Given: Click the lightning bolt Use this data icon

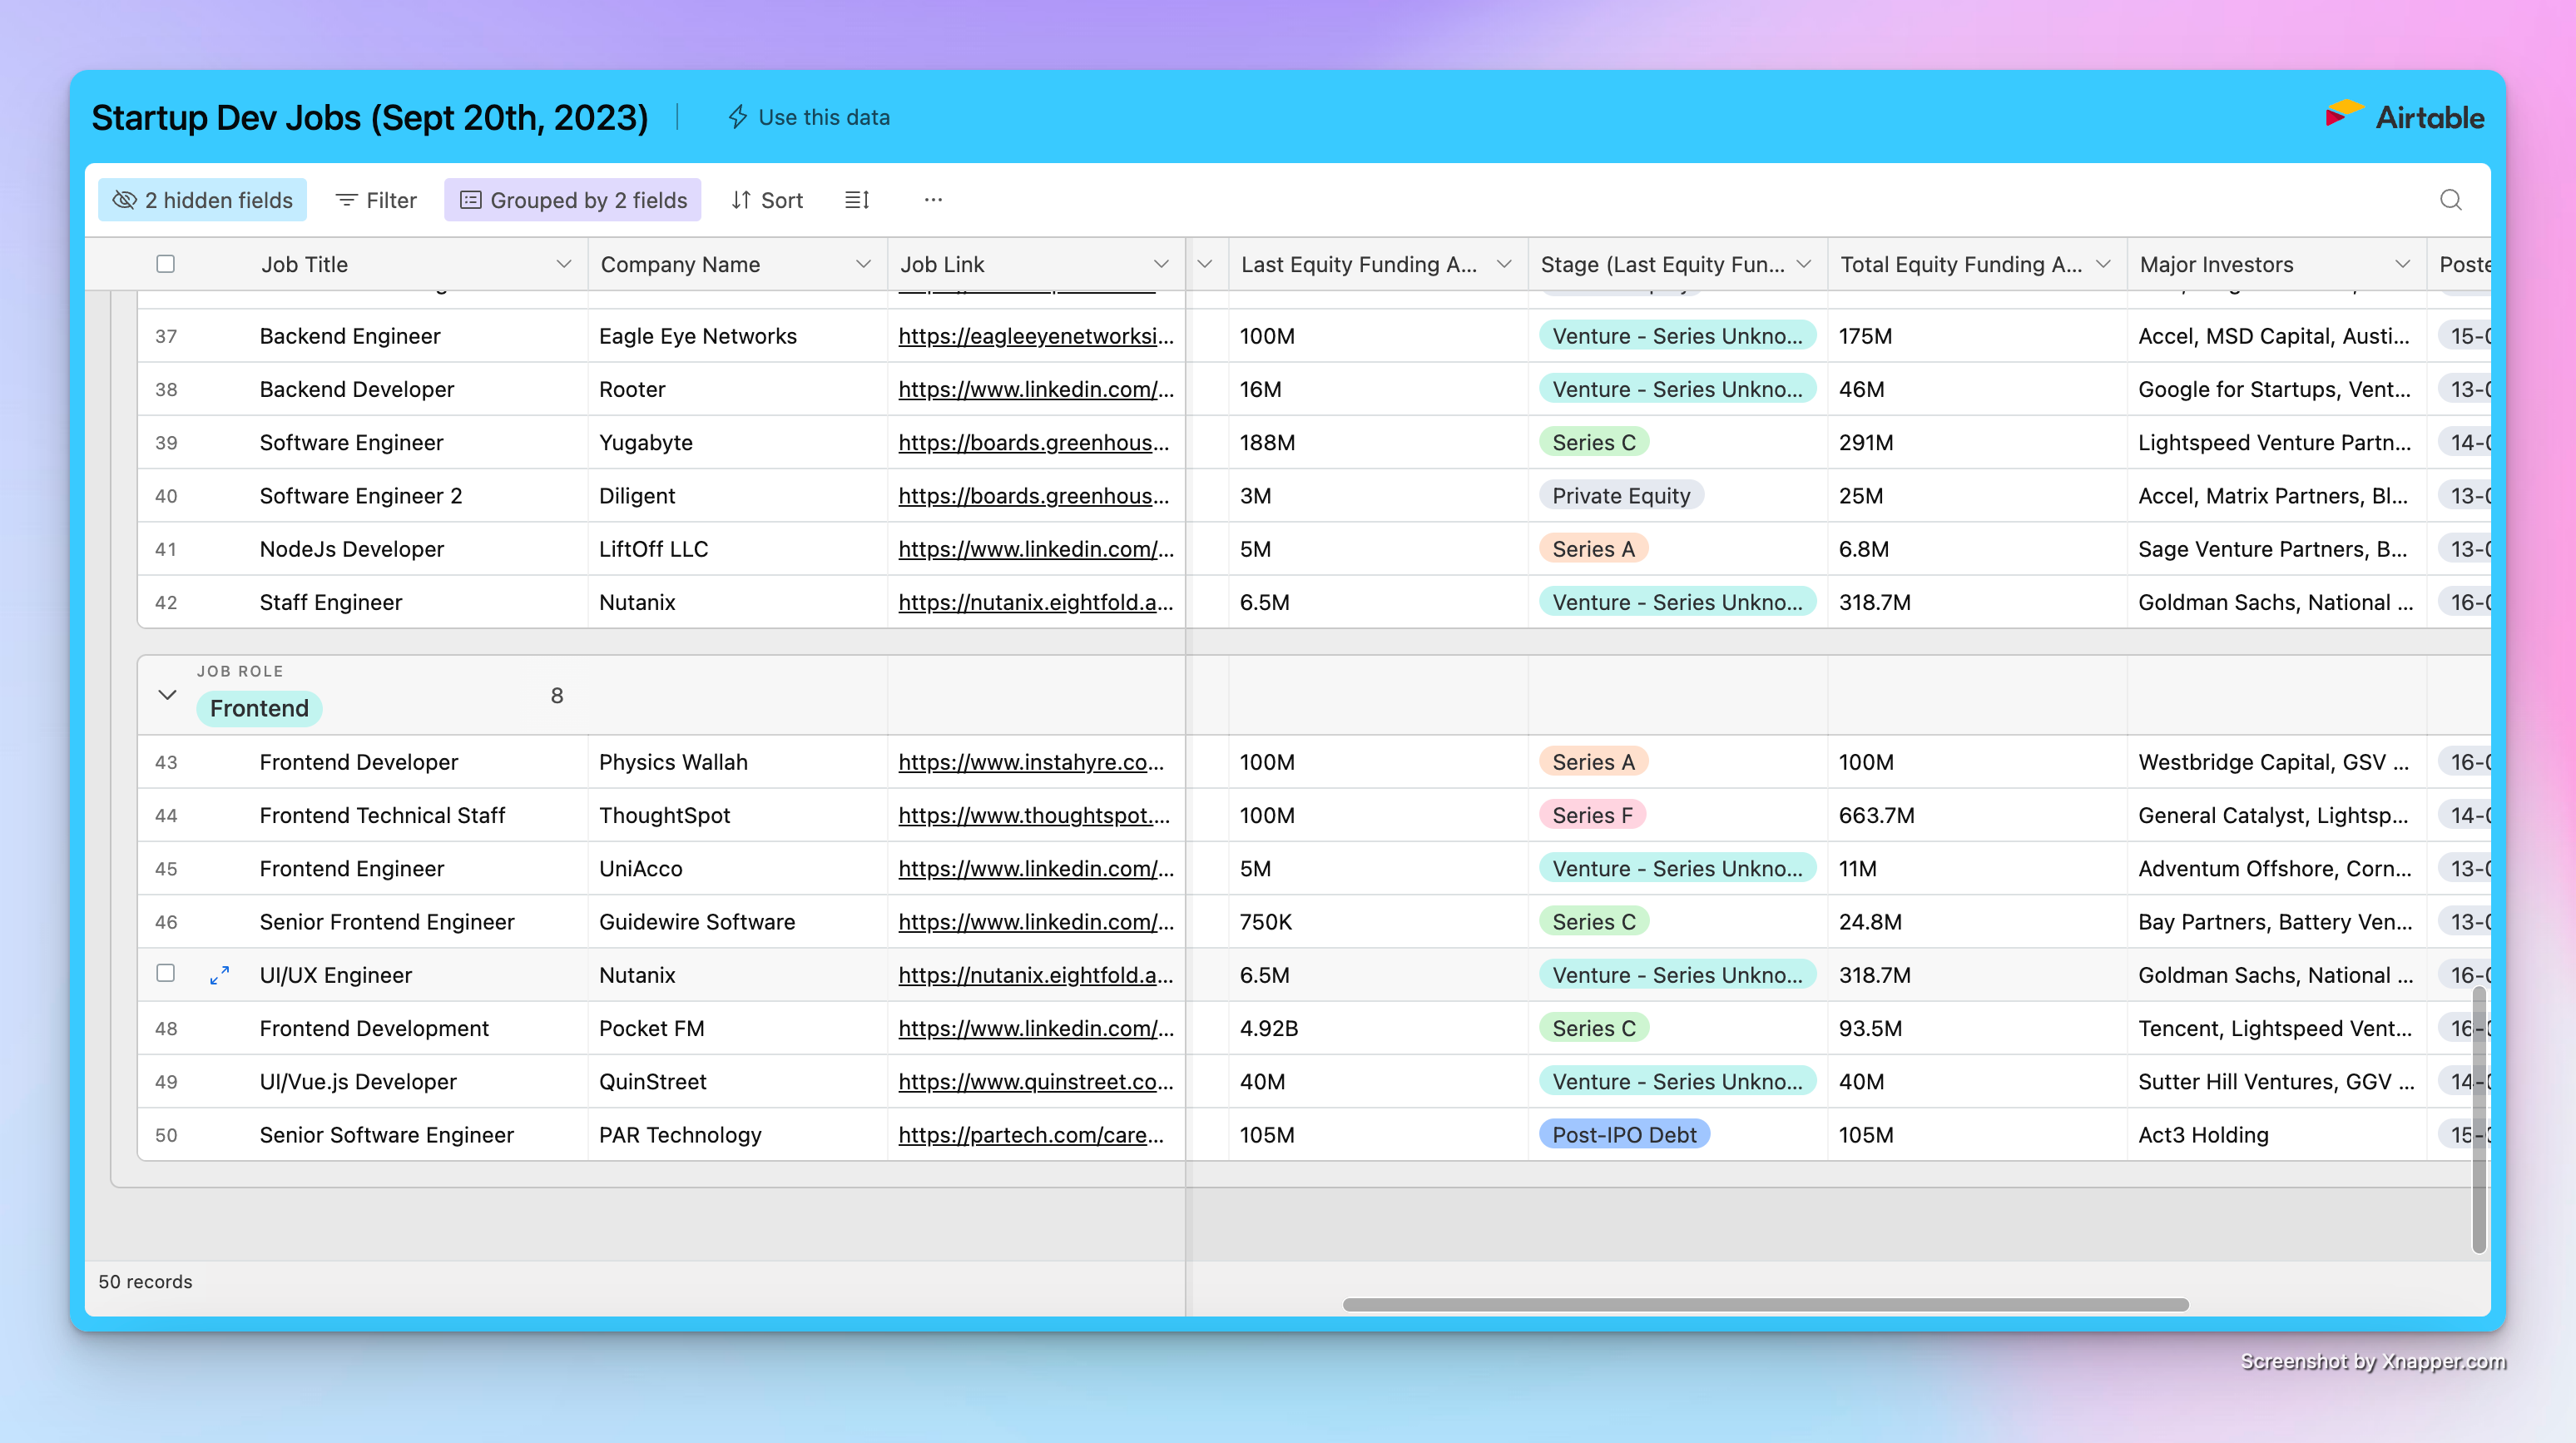Looking at the screenshot, I should click(x=738, y=117).
